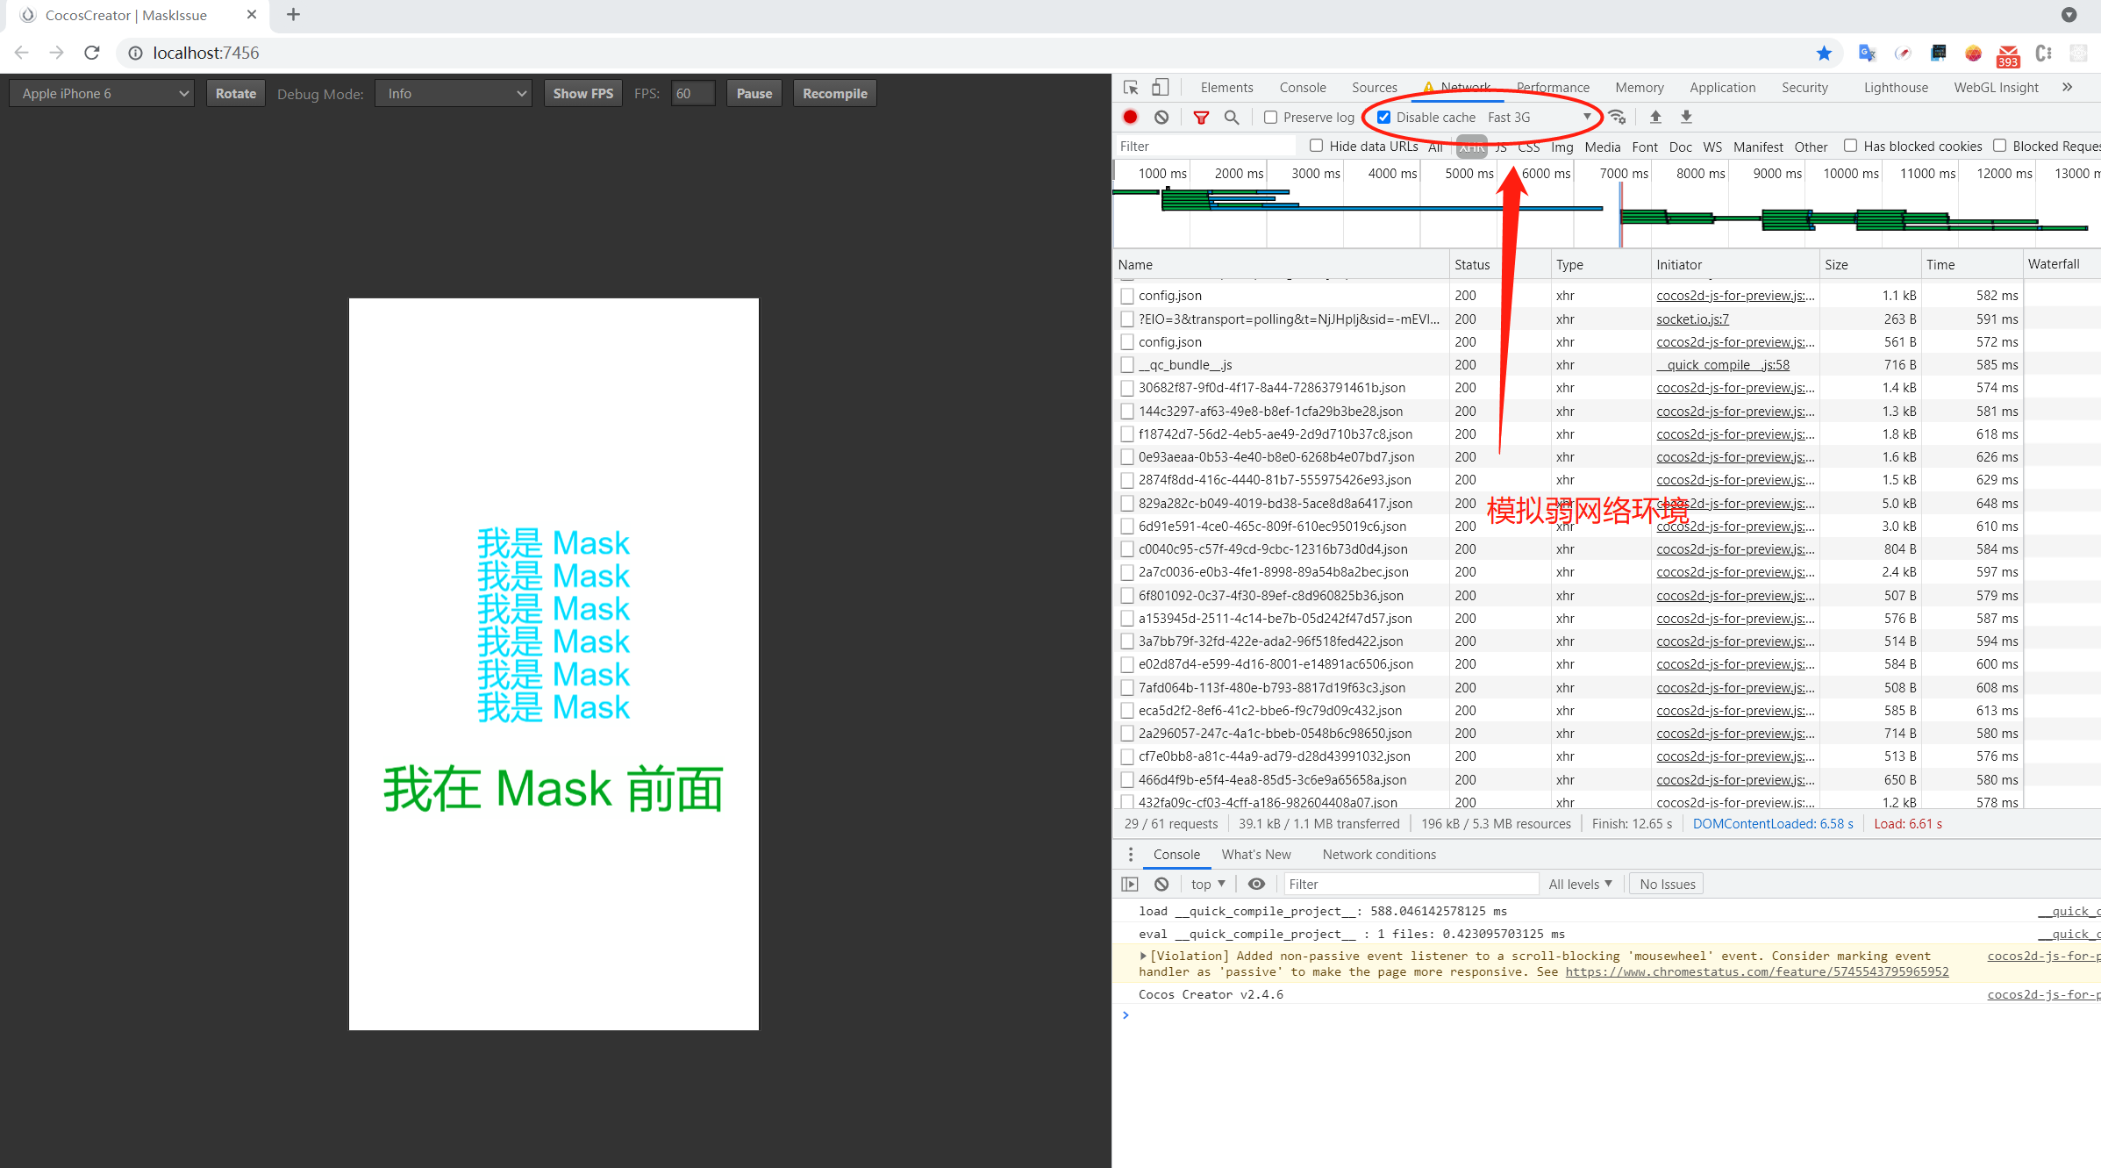Switch to the Network conditions drawer tab
The image size is (2101, 1168).
[x=1379, y=854]
